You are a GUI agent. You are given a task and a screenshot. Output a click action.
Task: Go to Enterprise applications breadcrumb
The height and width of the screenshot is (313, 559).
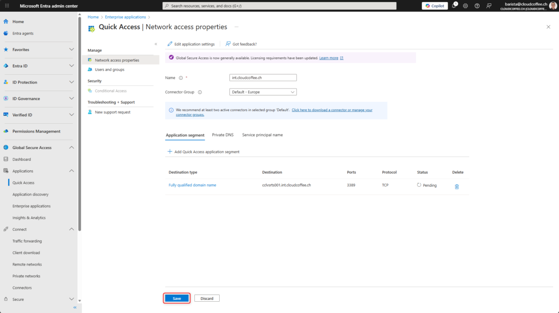(126, 17)
